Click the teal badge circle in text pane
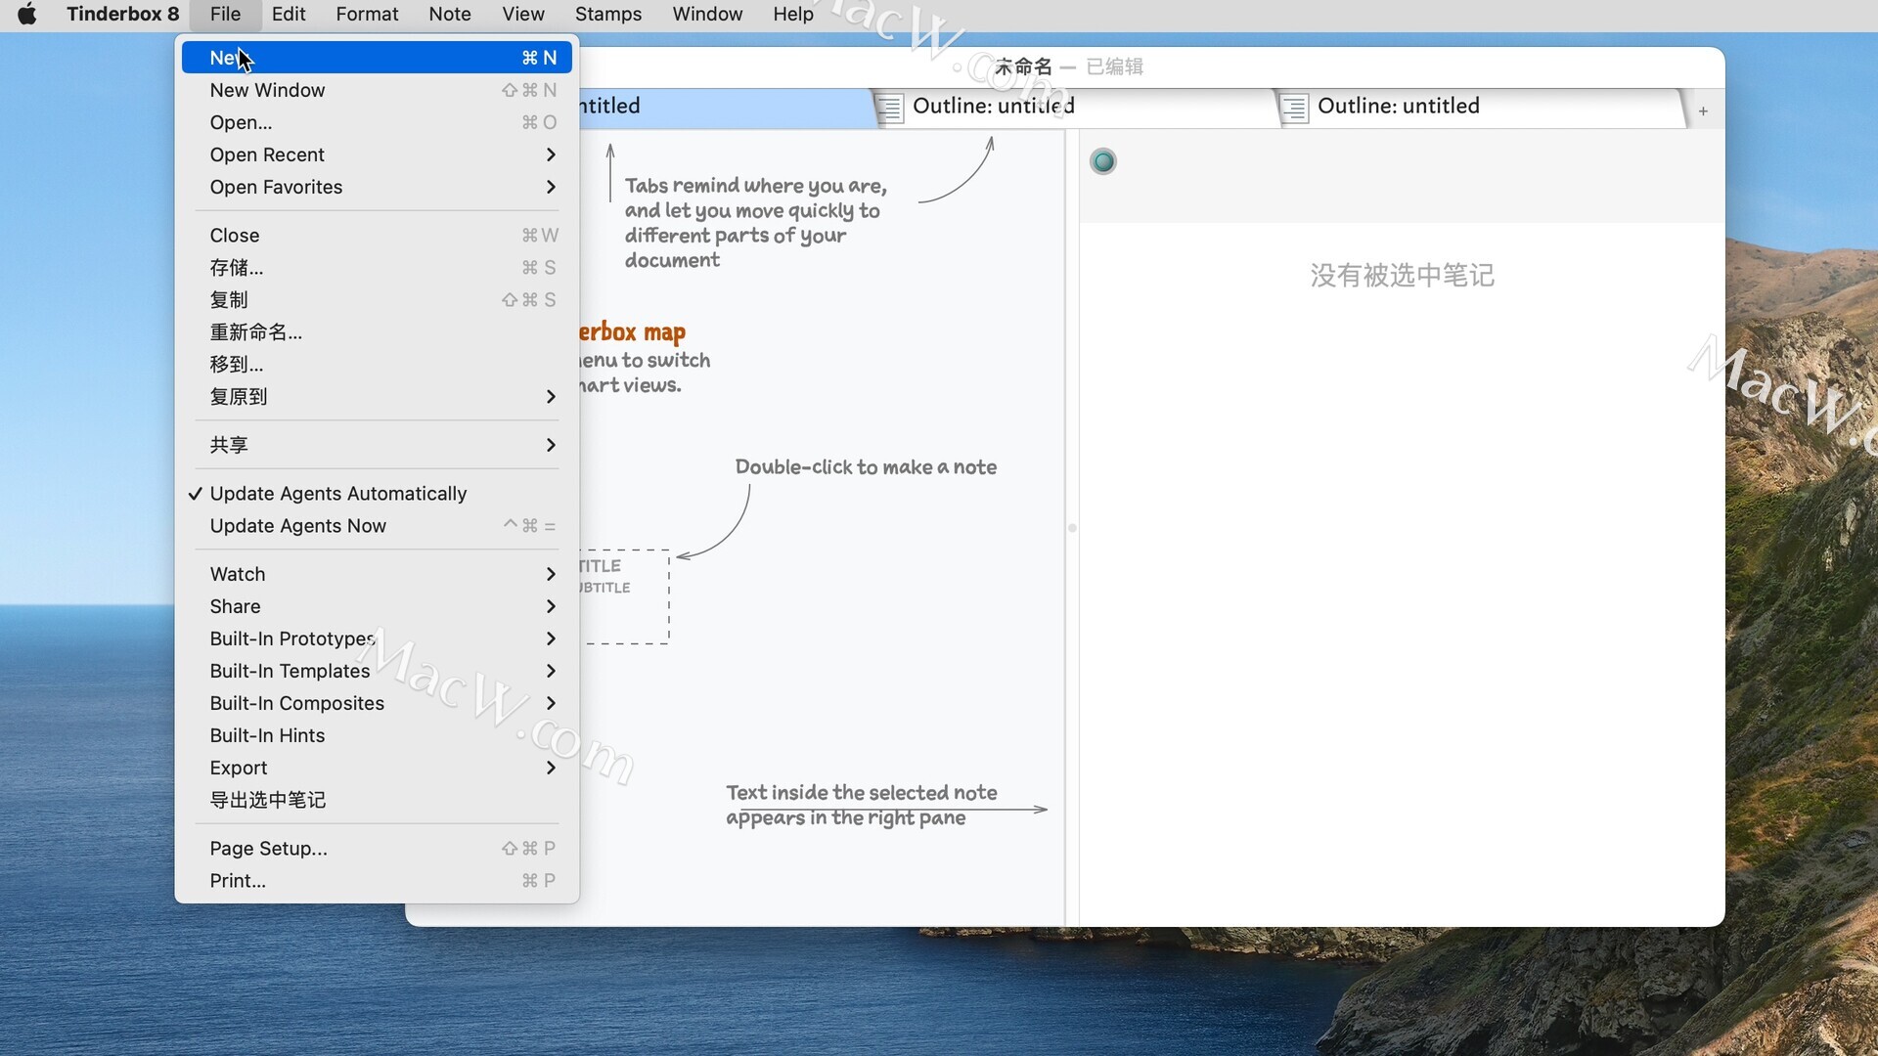 1102,161
